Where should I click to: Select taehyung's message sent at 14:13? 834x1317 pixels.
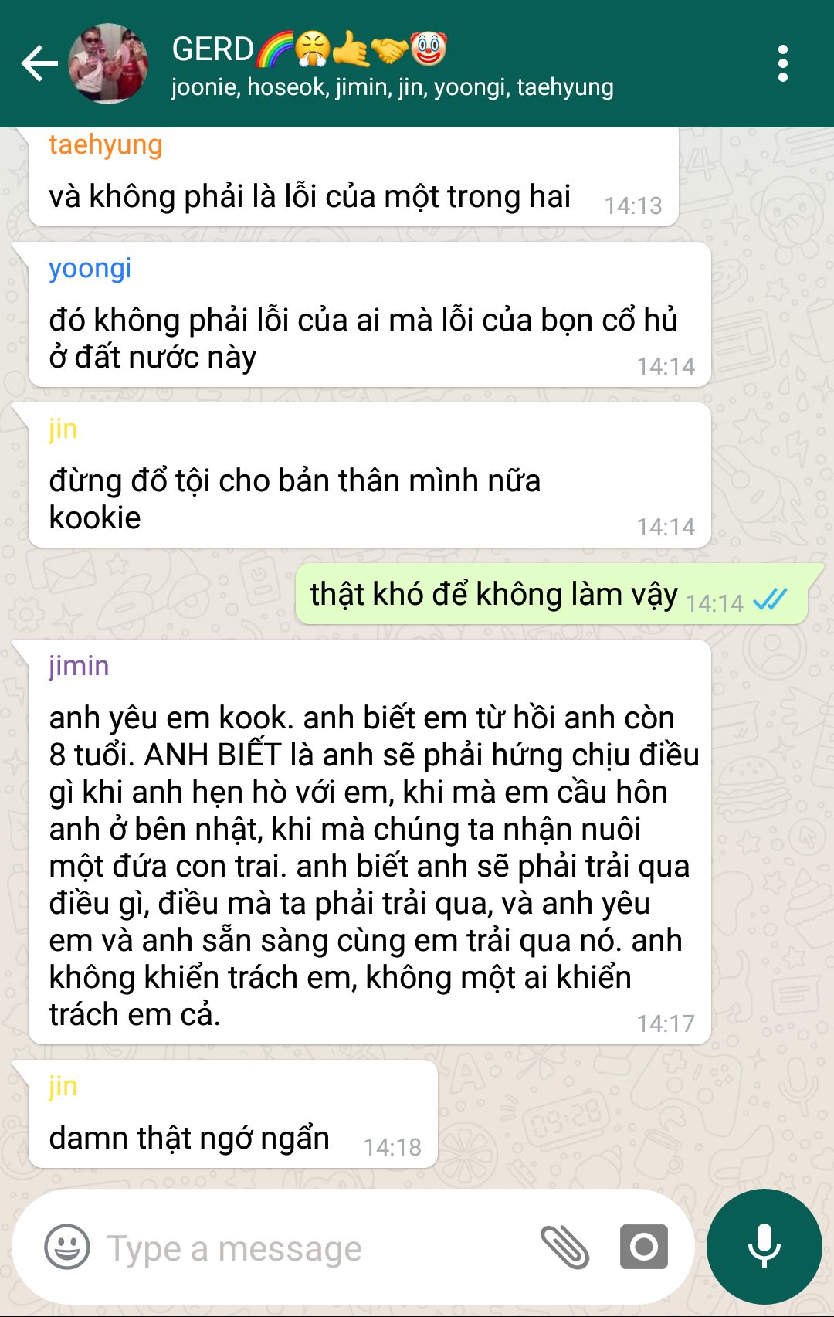[x=353, y=178]
